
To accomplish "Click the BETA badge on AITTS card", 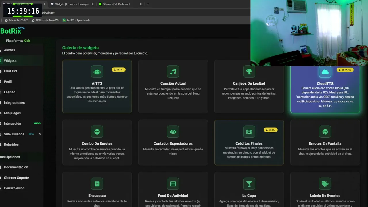I will click(118, 70).
